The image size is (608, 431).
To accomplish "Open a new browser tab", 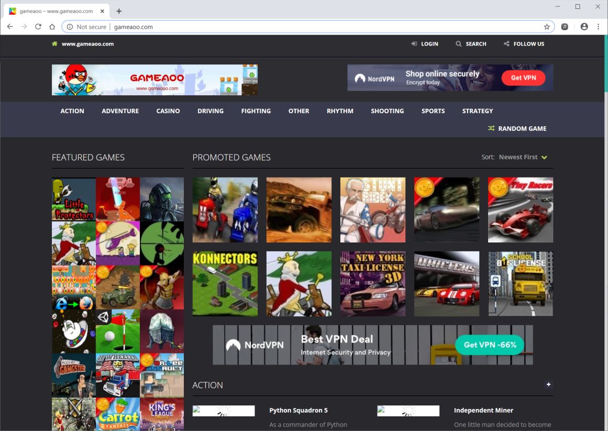I will click(x=119, y=11).
